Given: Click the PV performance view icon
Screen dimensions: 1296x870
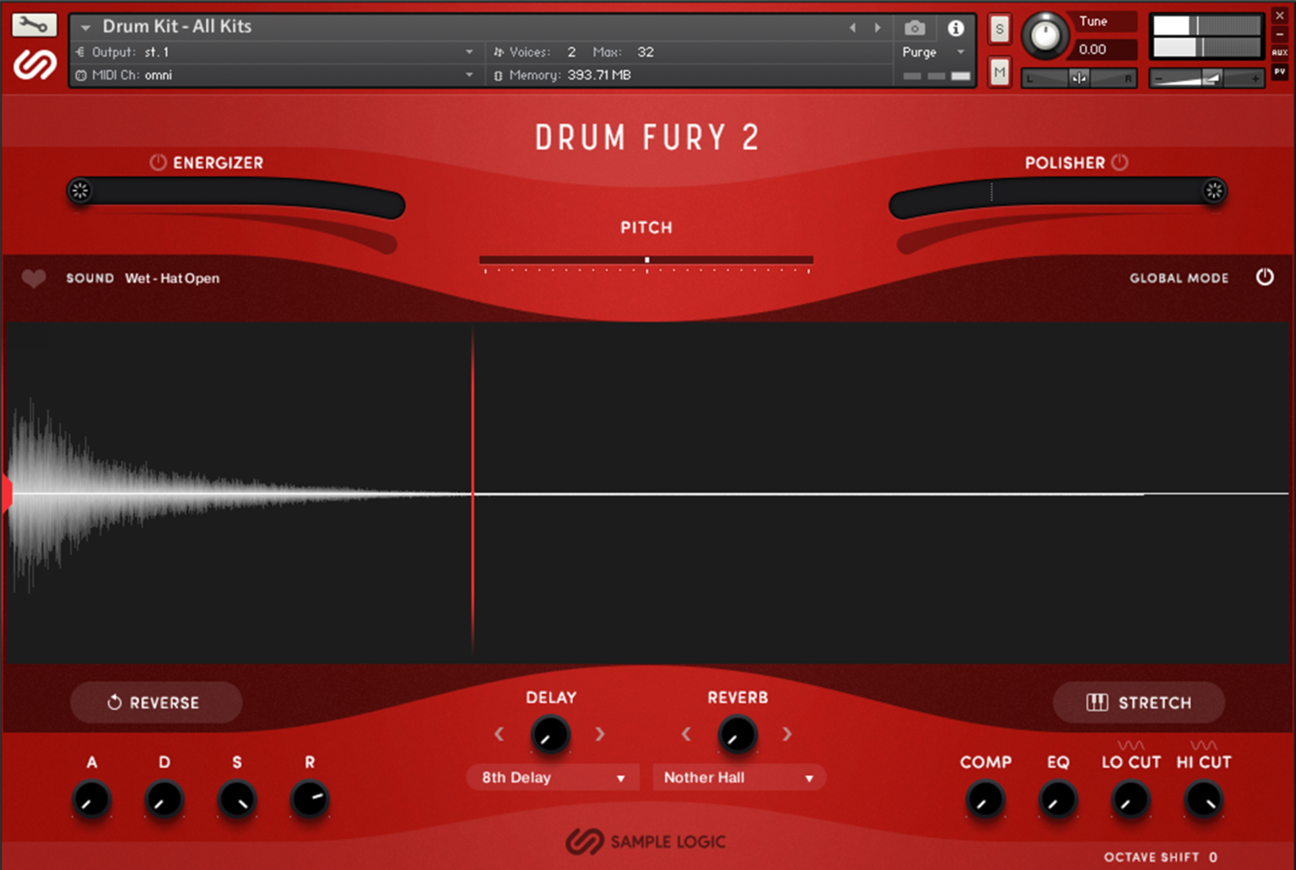Looking at the screenshot, I should coord(1281,72).
